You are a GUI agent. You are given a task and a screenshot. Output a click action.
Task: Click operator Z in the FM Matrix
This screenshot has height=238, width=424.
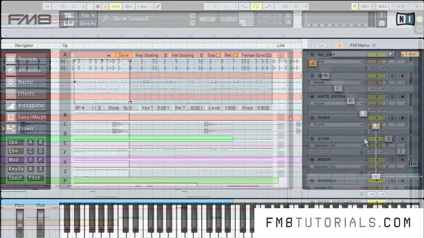click(401, 151)
